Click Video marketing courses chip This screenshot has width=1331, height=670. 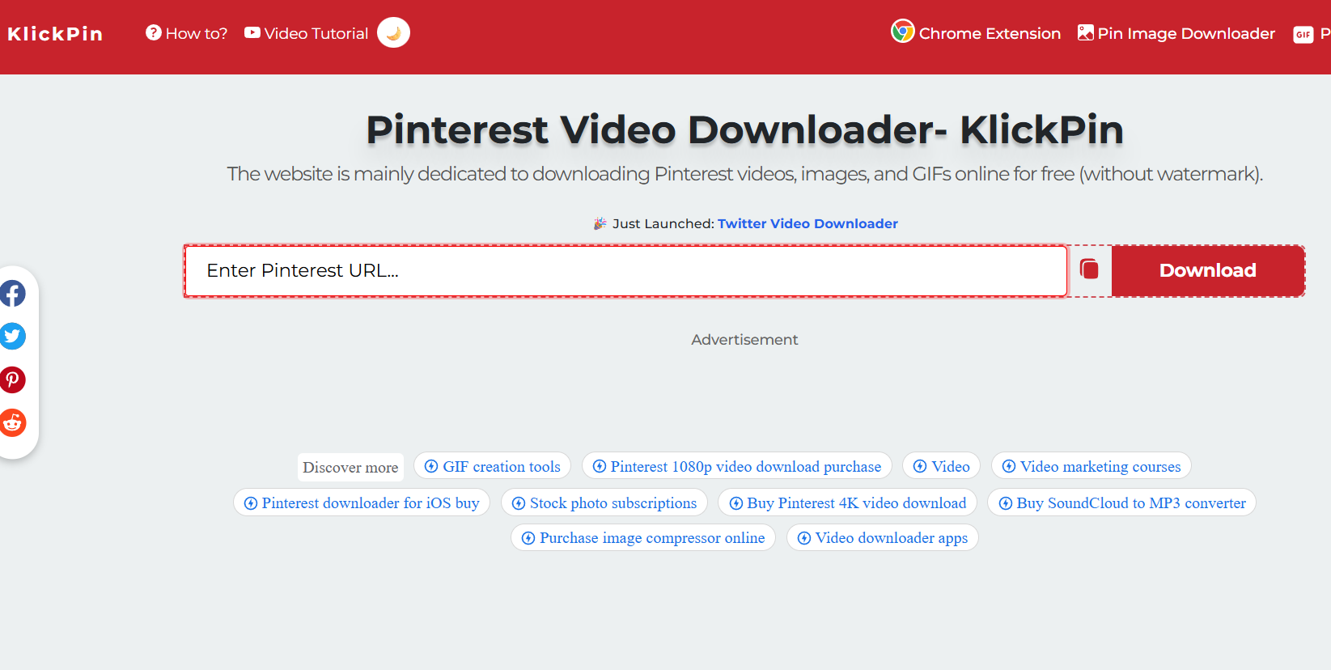1091,466
